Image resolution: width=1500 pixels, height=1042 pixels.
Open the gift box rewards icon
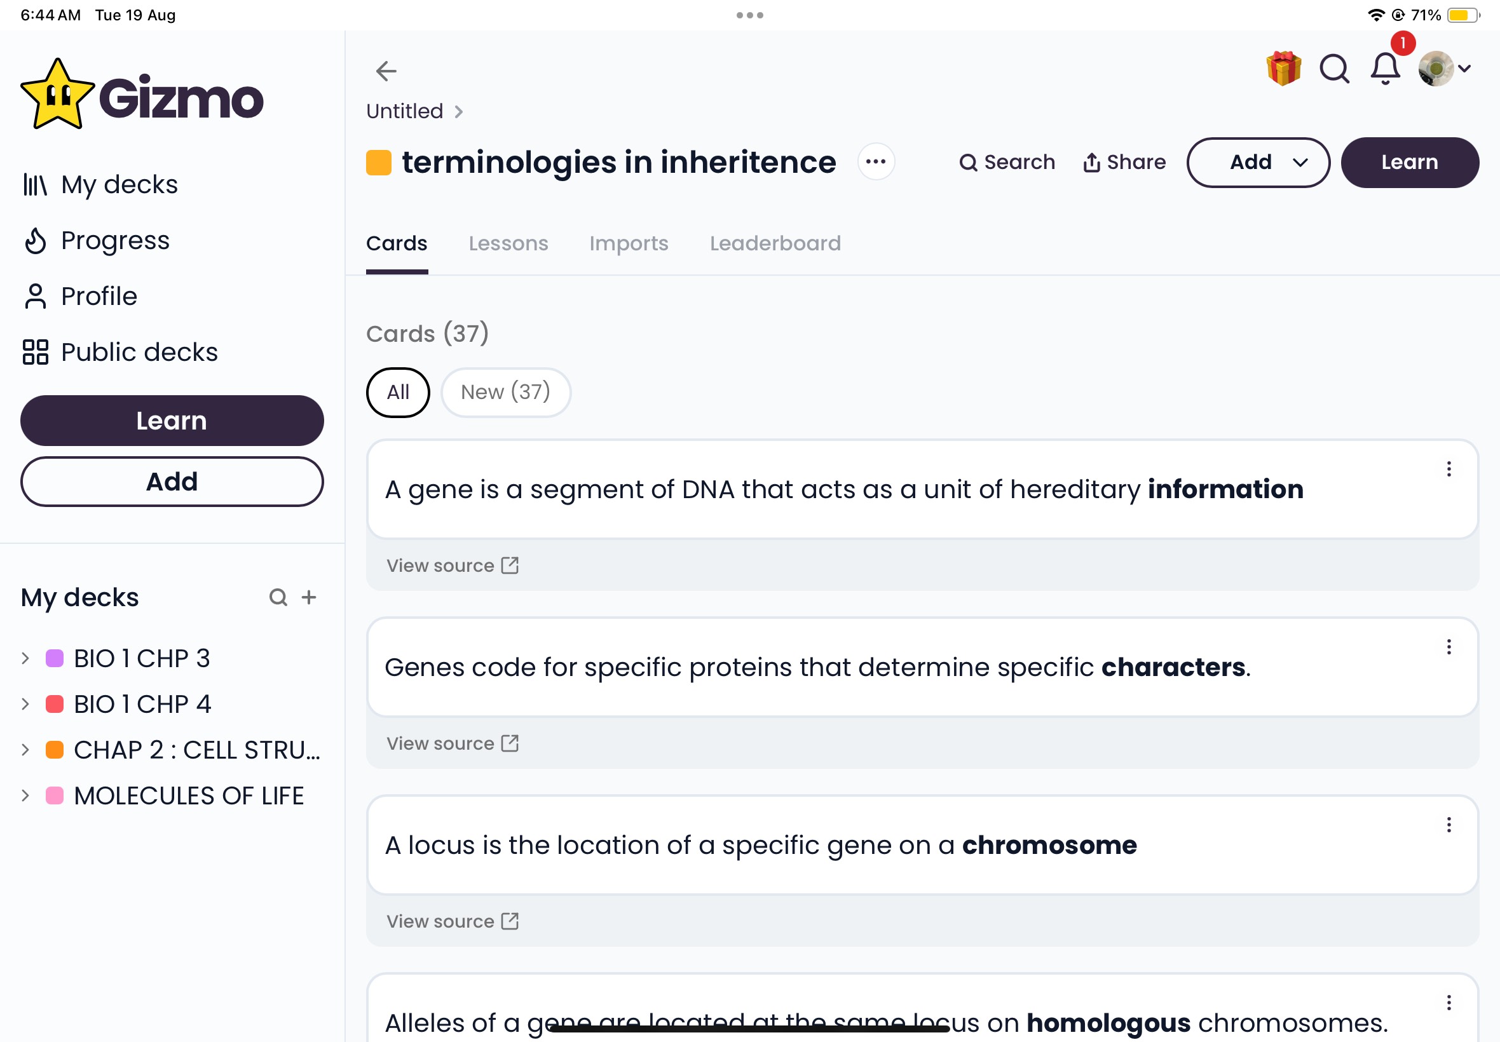click(1283, 69)
